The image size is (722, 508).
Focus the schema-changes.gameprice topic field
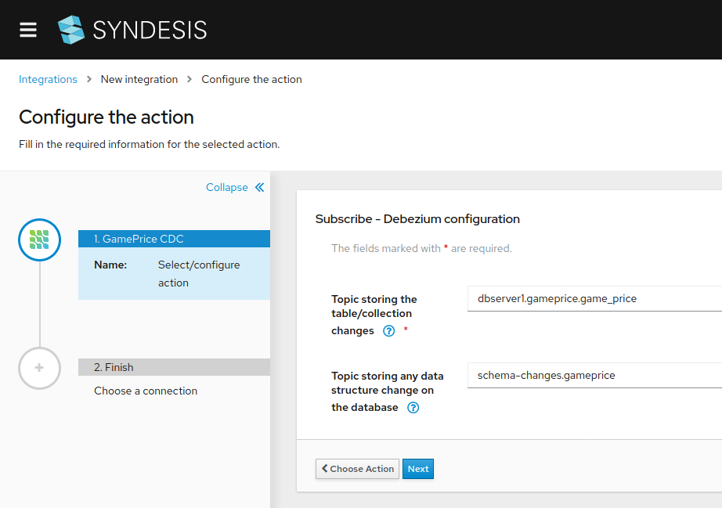[594, 375]
